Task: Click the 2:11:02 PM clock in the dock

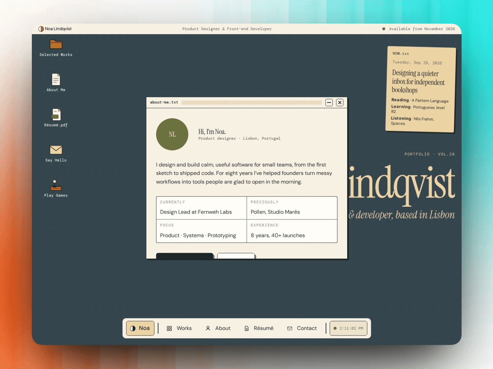Action: [349, 328]
